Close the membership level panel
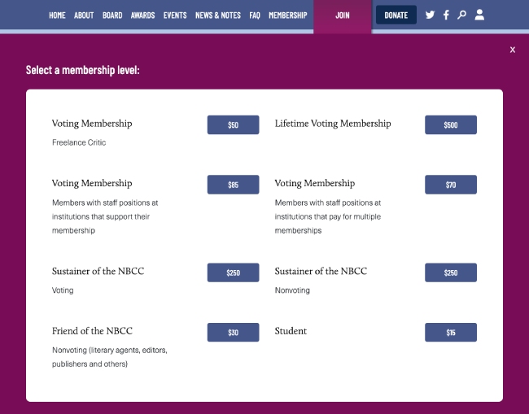 (513, 50)
